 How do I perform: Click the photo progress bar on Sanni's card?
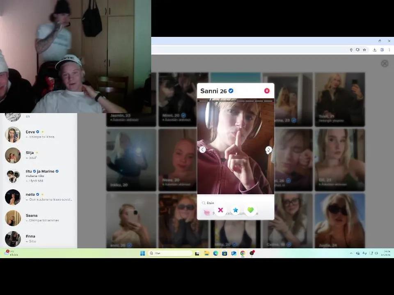236,101
